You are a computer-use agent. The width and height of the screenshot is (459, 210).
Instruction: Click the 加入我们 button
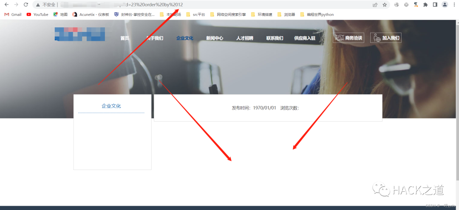(385, 38)
